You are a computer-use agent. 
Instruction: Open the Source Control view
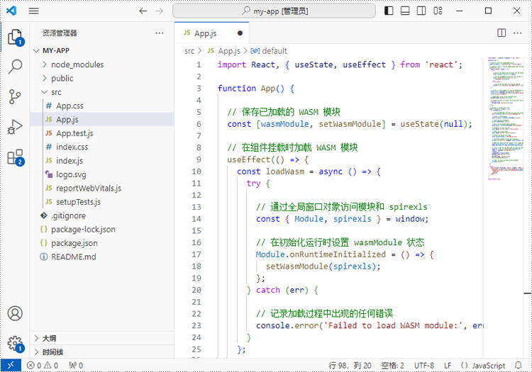(16, 96)
